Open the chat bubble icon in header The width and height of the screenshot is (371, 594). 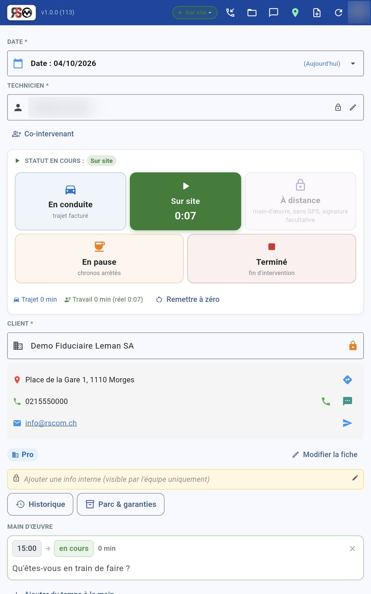pyautogui.click(x=274, y=12)
